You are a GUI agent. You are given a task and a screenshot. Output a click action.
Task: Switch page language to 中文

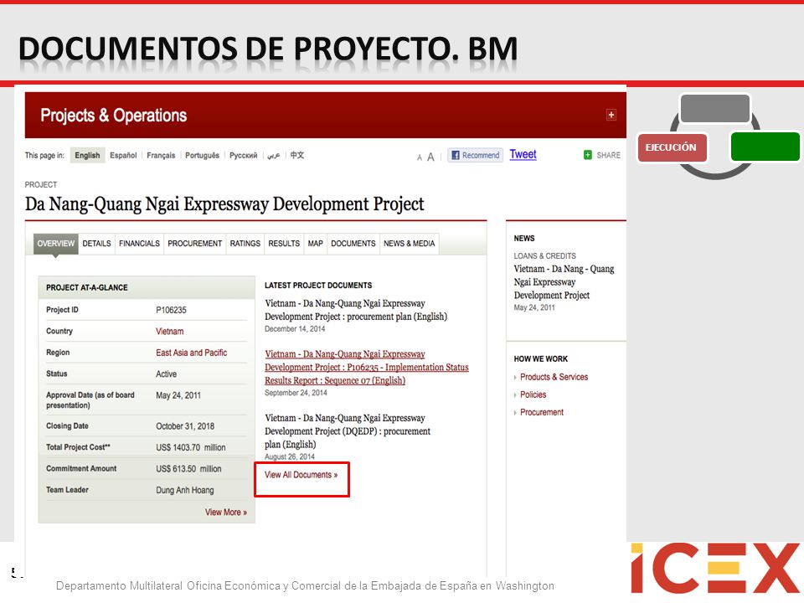pos(296,155)
